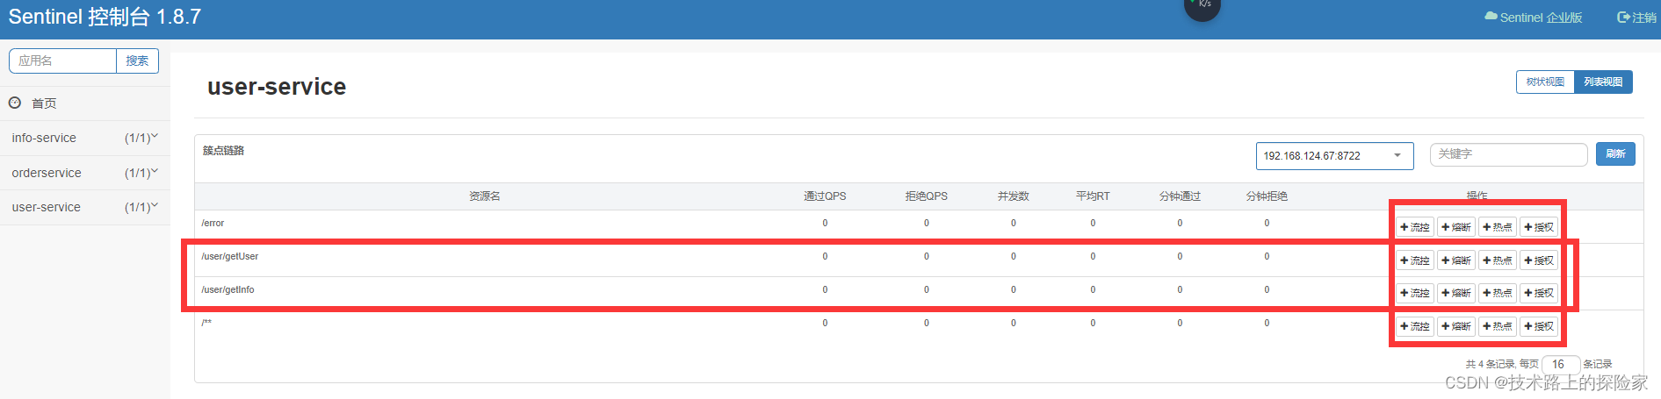Viewport: 1661px width, 399px height.
Task: Edit the page size field showing 16
Action: point(1561,364)
